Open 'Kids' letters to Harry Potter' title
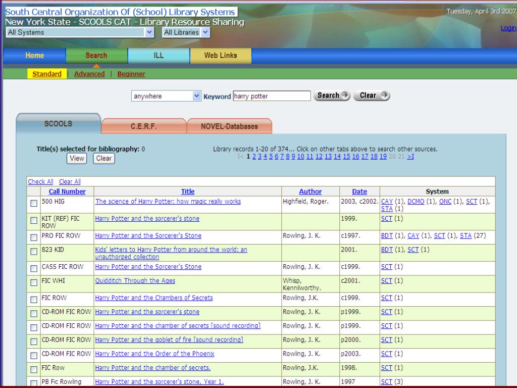This screenshot has height=388, width=517. click(171, 253)
